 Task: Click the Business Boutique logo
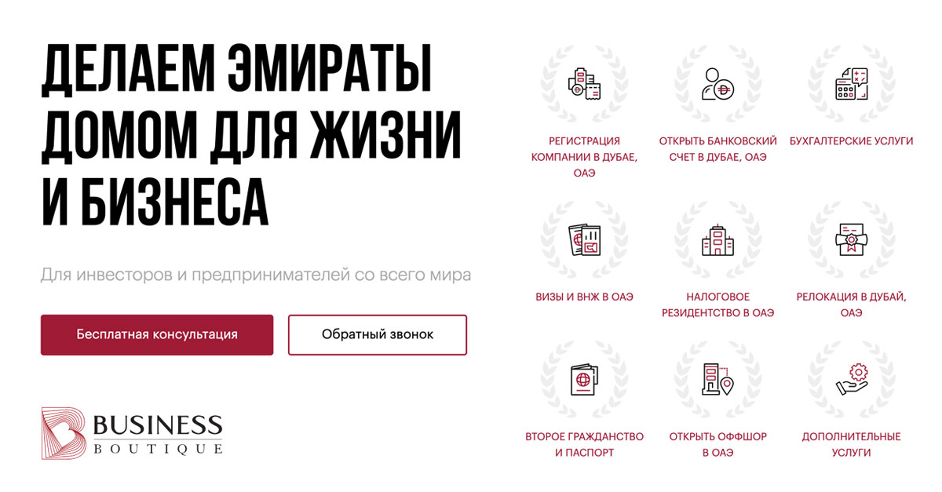coord(132,432)
